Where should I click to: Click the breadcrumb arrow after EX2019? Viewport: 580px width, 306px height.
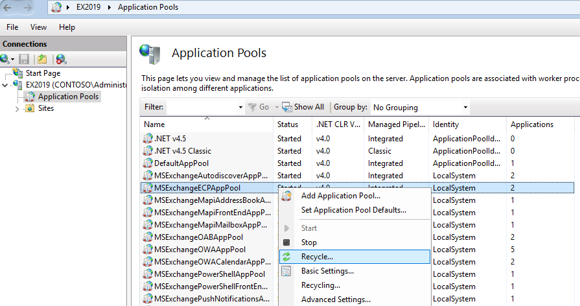point(110,7)
